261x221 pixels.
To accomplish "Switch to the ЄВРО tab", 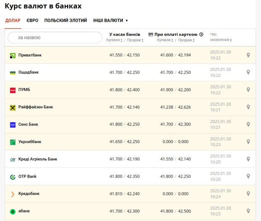I will click(x=32, y=21).
